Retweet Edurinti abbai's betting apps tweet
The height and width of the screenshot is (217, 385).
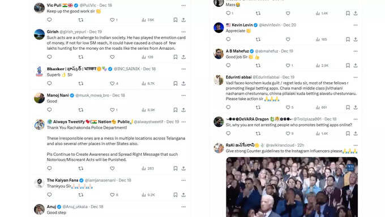pyautogui.click(x=258, y=108)
